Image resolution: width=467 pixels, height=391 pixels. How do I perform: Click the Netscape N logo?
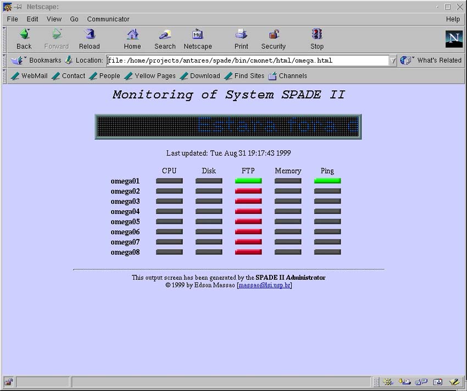pos(454,38)
